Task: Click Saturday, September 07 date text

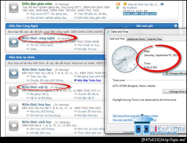Action: tap(161, 55)
